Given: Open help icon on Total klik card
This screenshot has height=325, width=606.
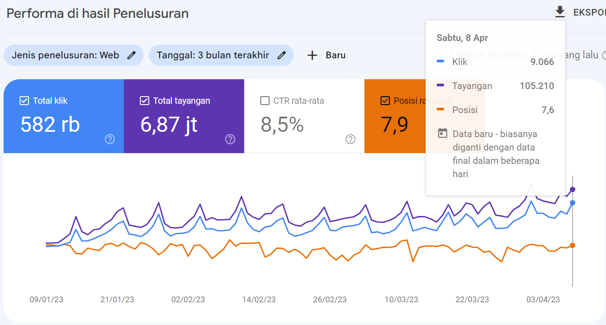Looking at the screenshot, I should (110, 139).
